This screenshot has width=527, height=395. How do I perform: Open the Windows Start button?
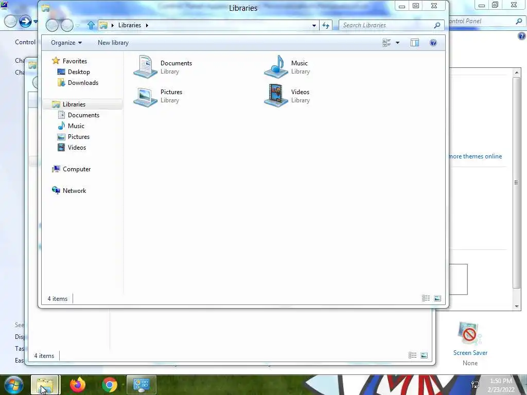(x=14, y=385)
